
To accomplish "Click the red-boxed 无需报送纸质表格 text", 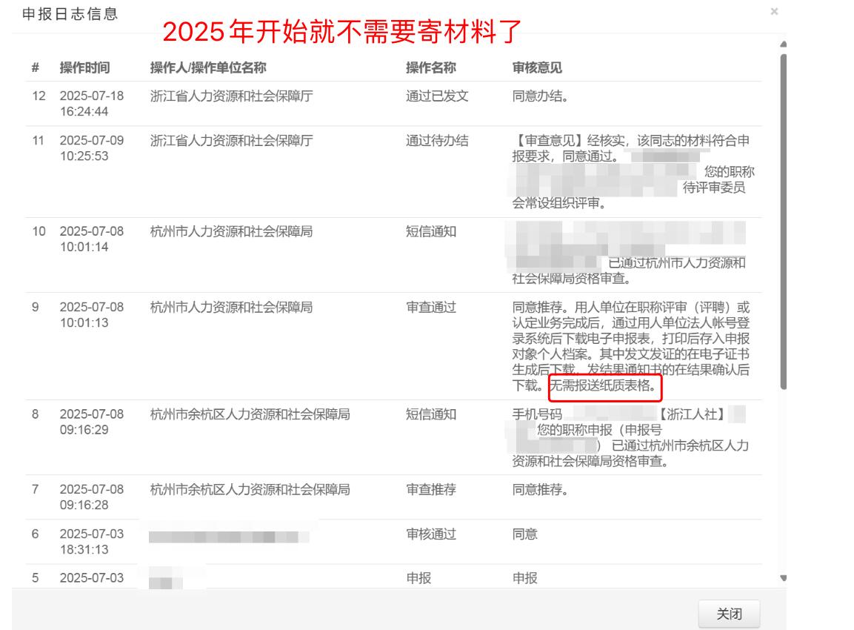I will coord(604,386).
